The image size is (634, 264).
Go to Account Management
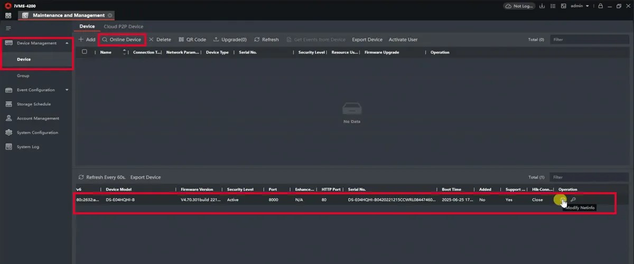click(38, 118)
